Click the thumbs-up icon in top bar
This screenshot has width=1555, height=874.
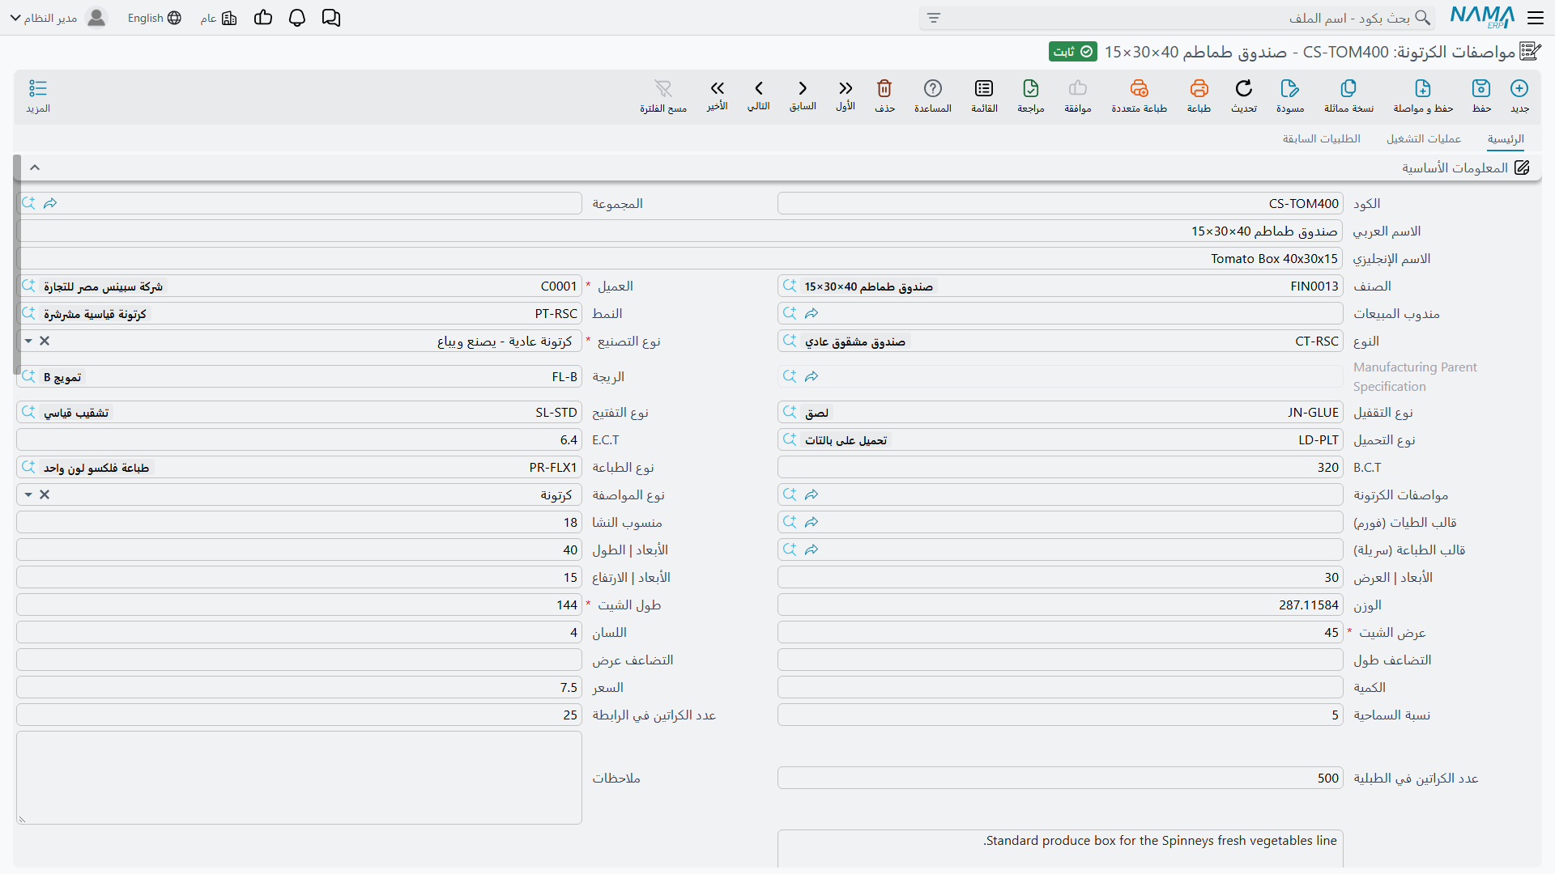tap(263, 18)
